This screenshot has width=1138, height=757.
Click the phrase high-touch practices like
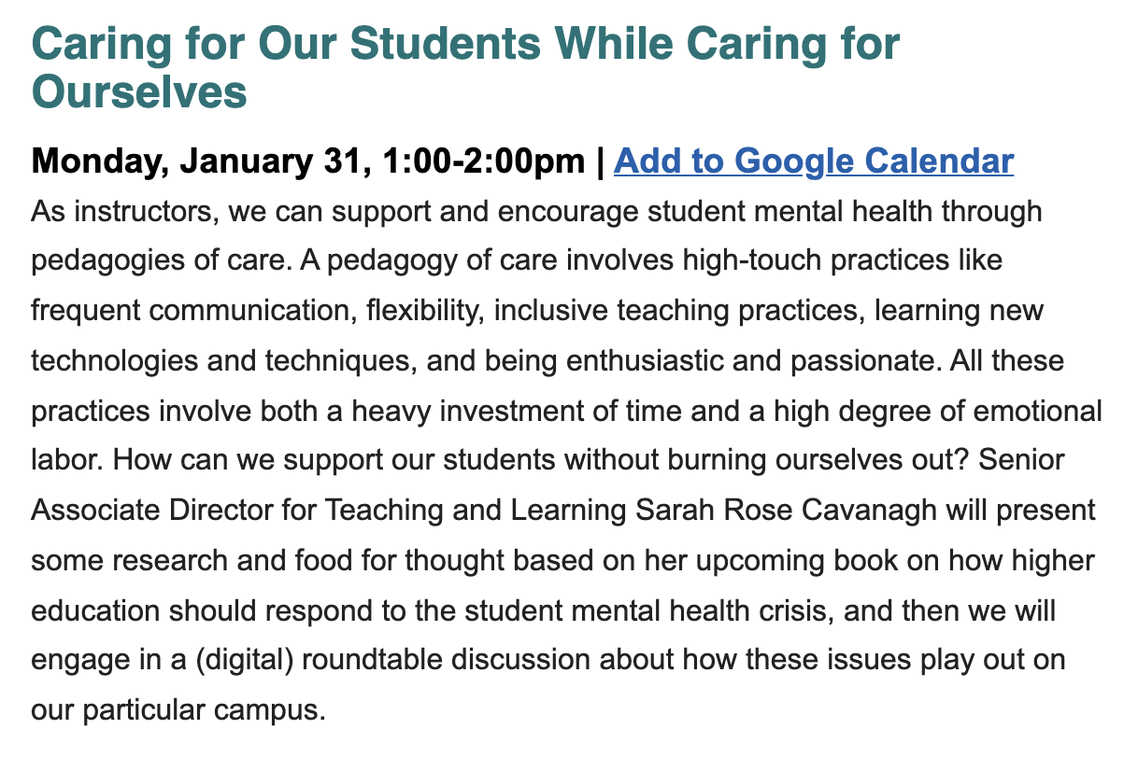pos(843,259)
